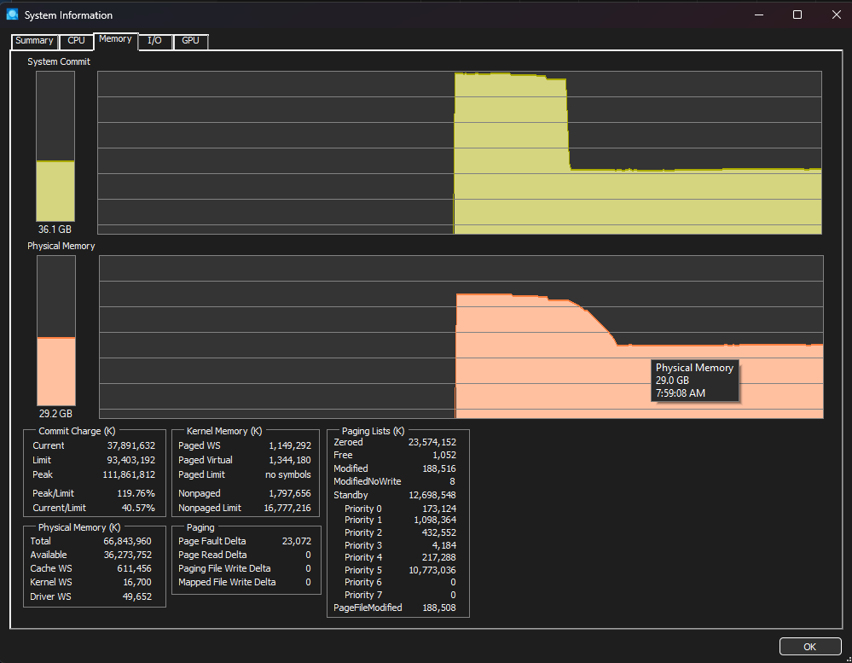Viewport: 852px width, 663px height.
Task: Click the Physical Memory history graph
Action: tap(461, 337)
